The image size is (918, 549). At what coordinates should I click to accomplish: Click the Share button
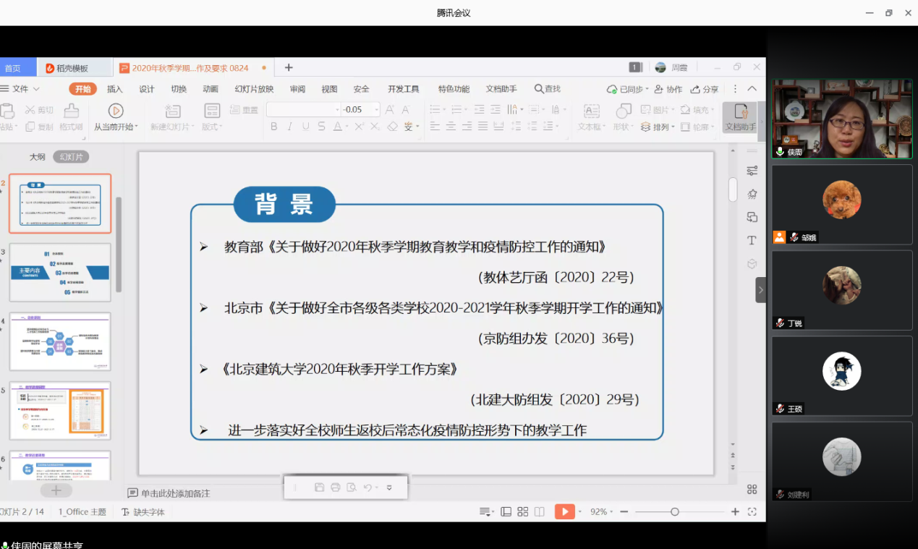(705, 89)
